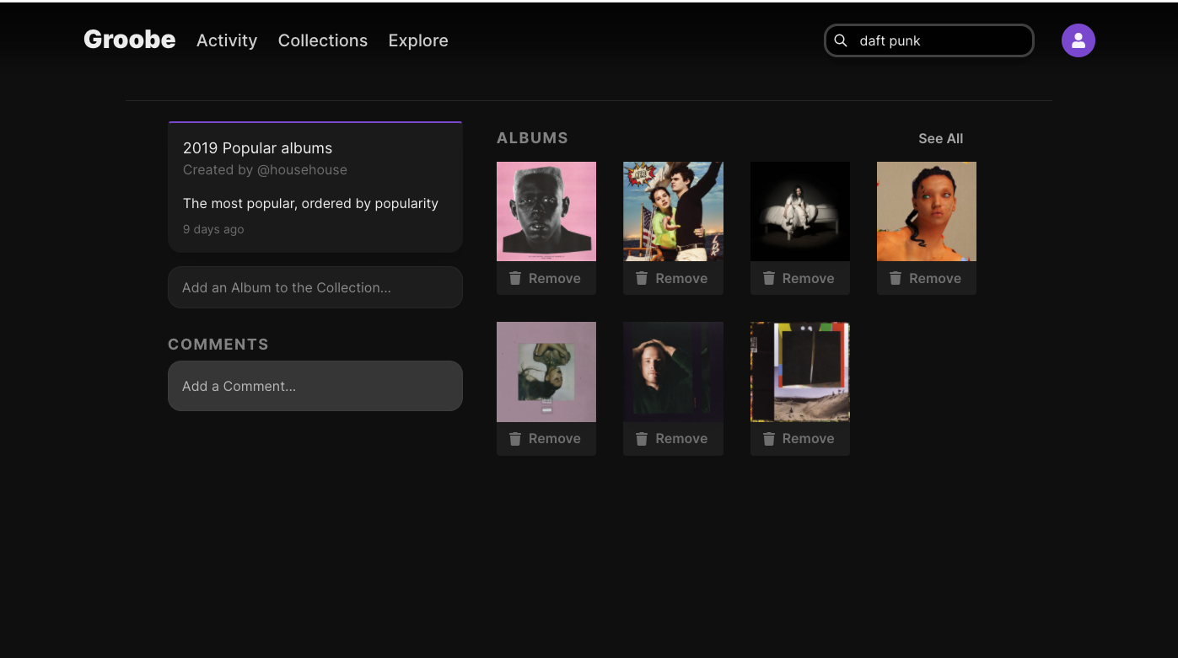Click the search magnifying glass icon
The height and width of the screenshot is (658, 1178).
[841, 40]
